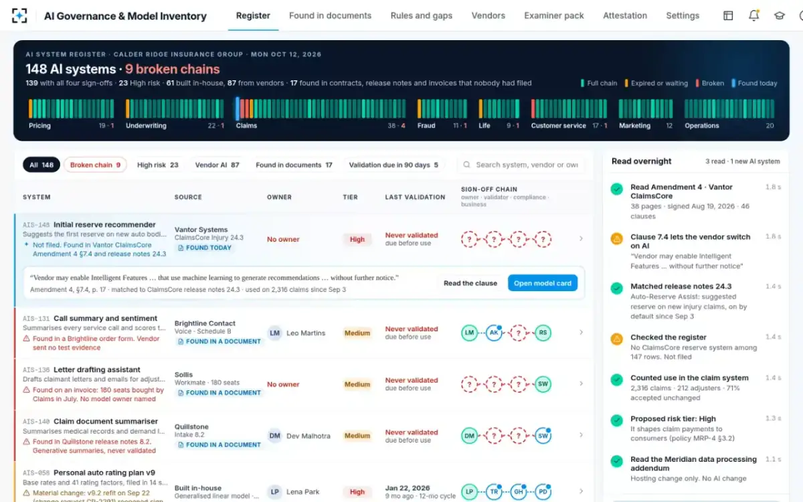Click the LP owner avatar for Lena Park
The image size is (803, 502).
(274, 492)
